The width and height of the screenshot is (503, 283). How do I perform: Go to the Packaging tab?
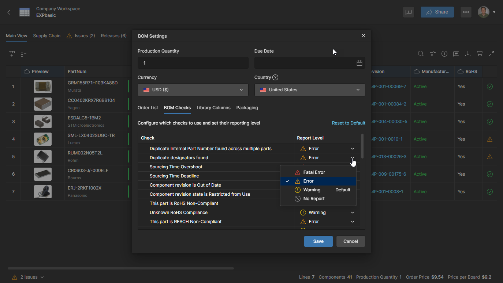click(247, 108)
